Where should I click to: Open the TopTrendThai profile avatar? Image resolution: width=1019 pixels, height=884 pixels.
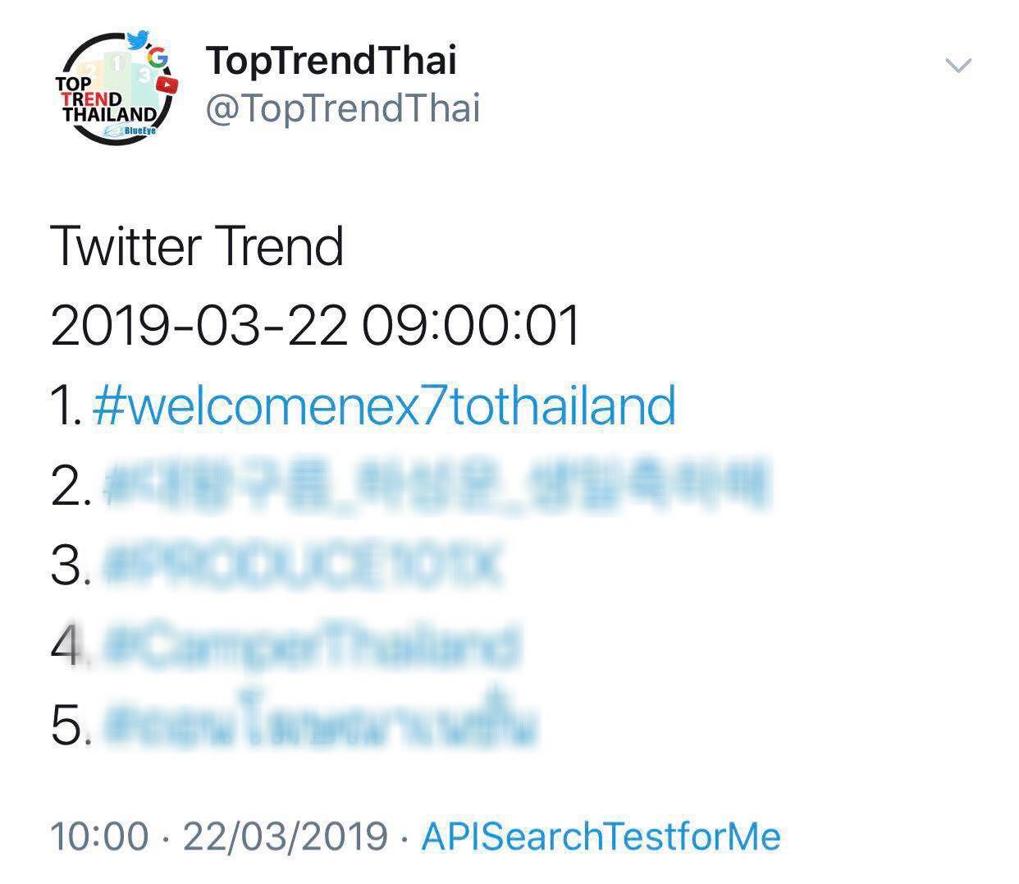click(117, 89)
